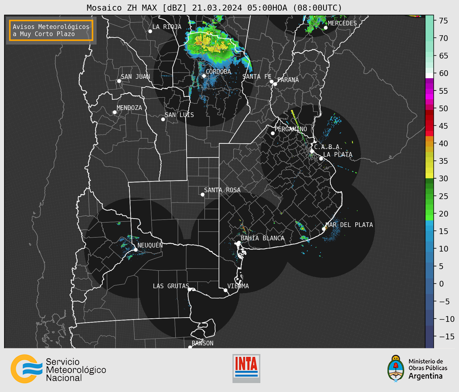Click the Servicio Meteorológico Nacional logo

point(58,369)
